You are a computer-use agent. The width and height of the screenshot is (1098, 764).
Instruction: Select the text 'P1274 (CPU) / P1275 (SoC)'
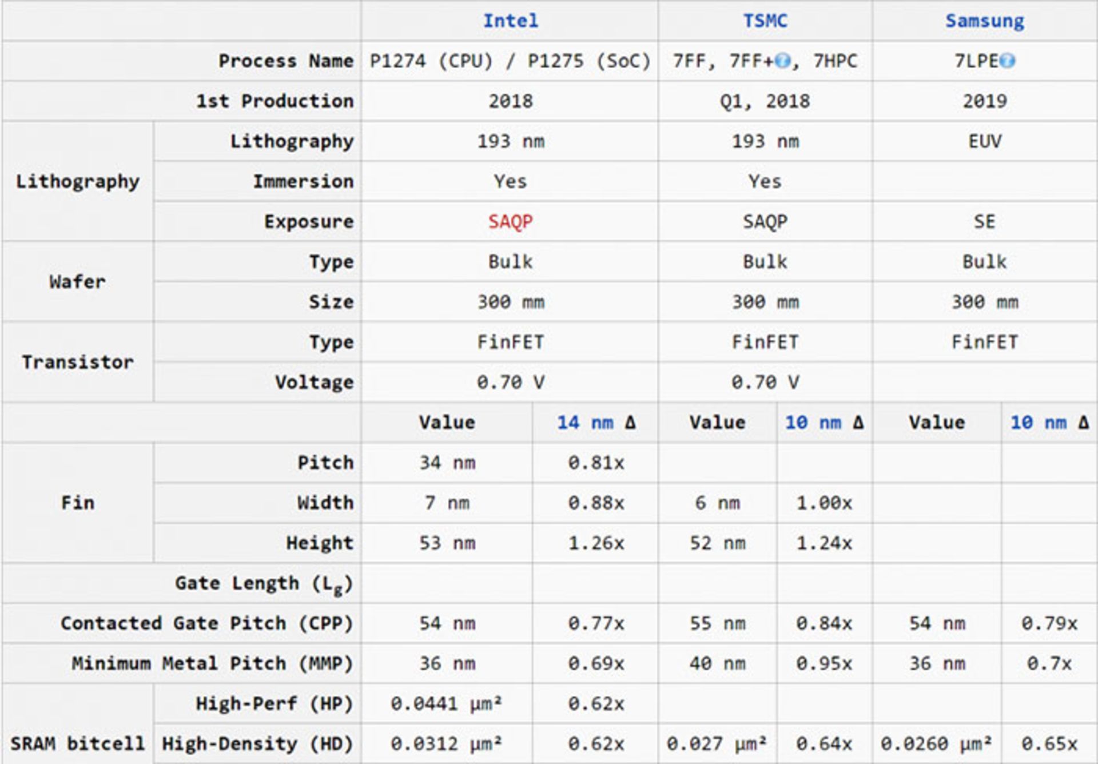pyautogui.click(x=510, y=61)
